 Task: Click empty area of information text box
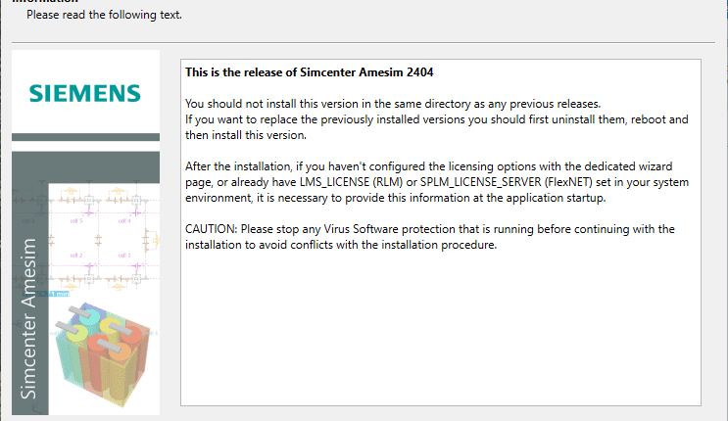click(440, 330)
